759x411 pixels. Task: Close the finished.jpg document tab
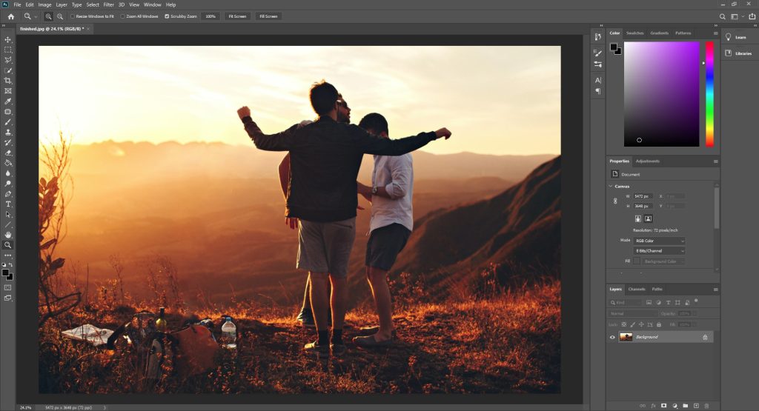[x=88, y=29]
